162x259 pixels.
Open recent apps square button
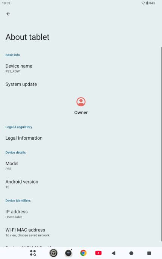pyautogui.click(x=149, y=253)
